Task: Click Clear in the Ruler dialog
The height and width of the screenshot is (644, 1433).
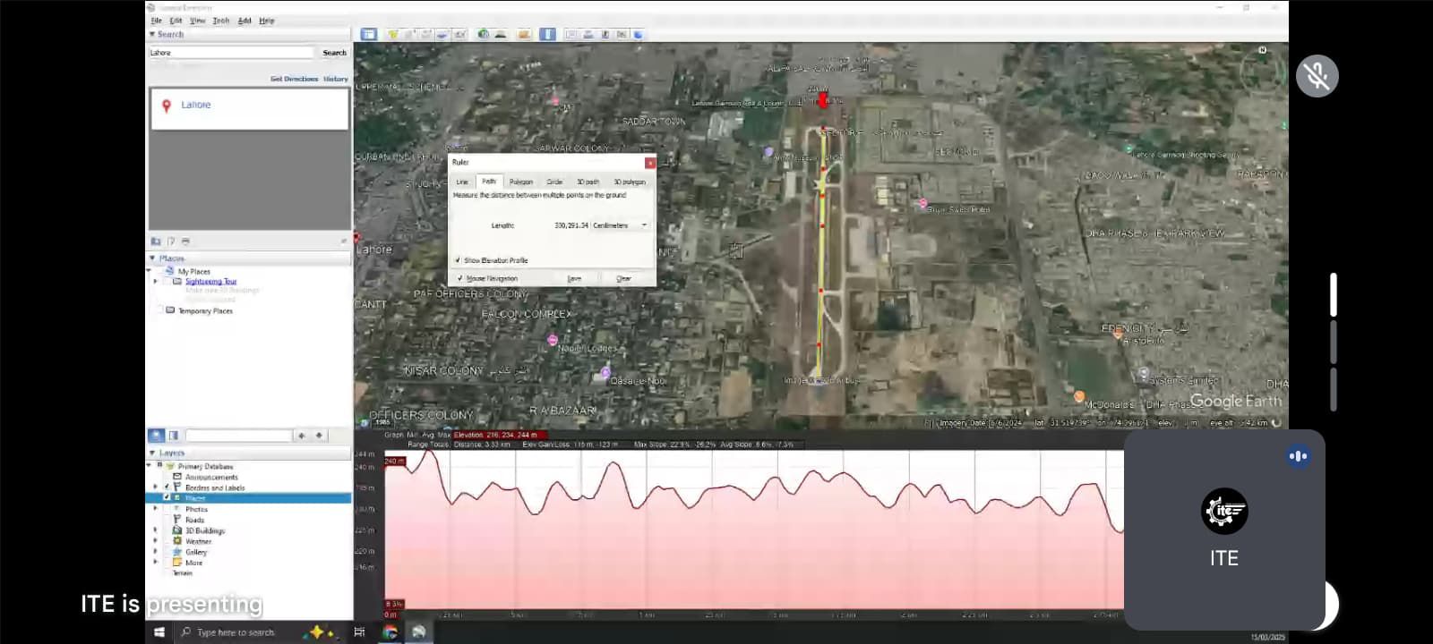Action: click(623, 278)
